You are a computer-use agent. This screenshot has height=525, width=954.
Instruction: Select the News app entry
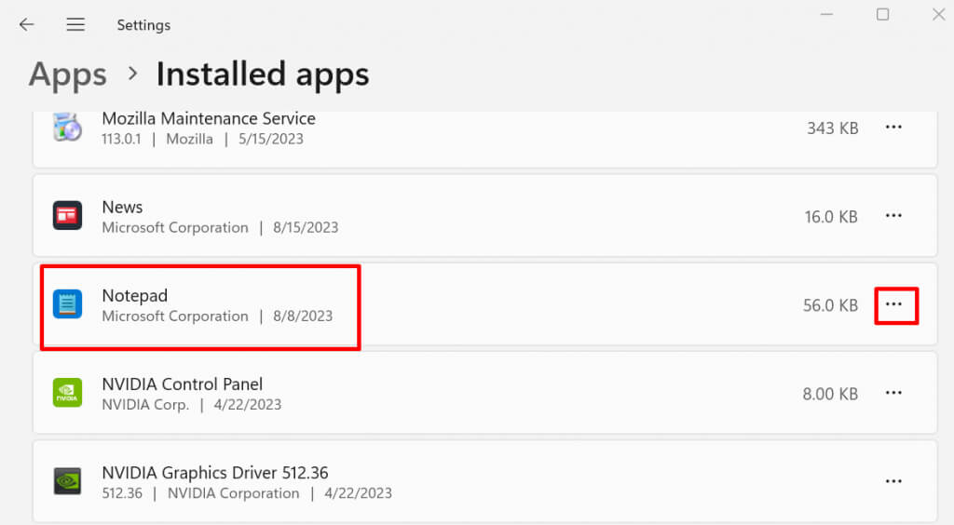coord(122,208)
